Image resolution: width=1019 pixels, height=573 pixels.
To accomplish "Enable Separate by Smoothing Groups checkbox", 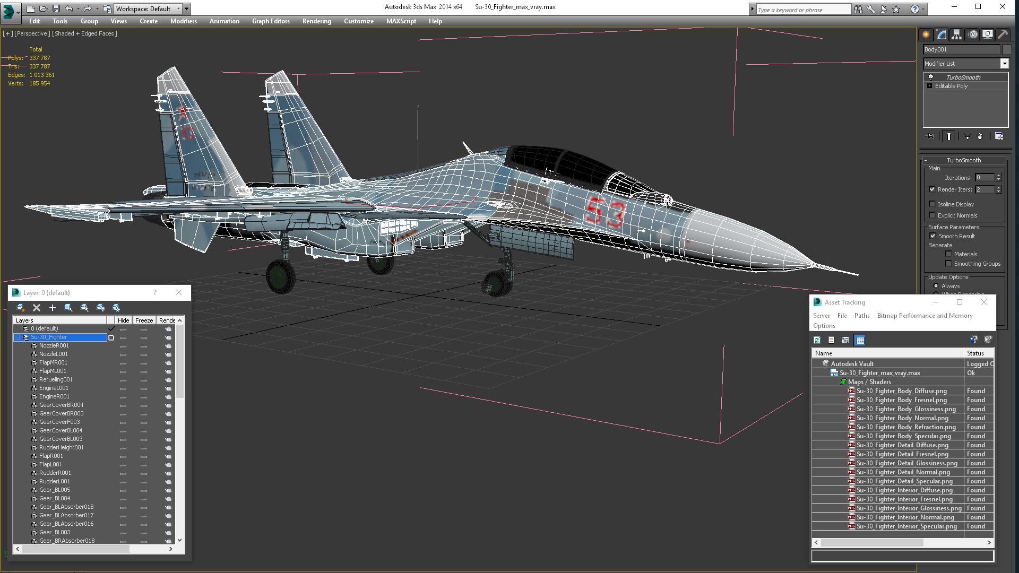I will tap(948, 264).
